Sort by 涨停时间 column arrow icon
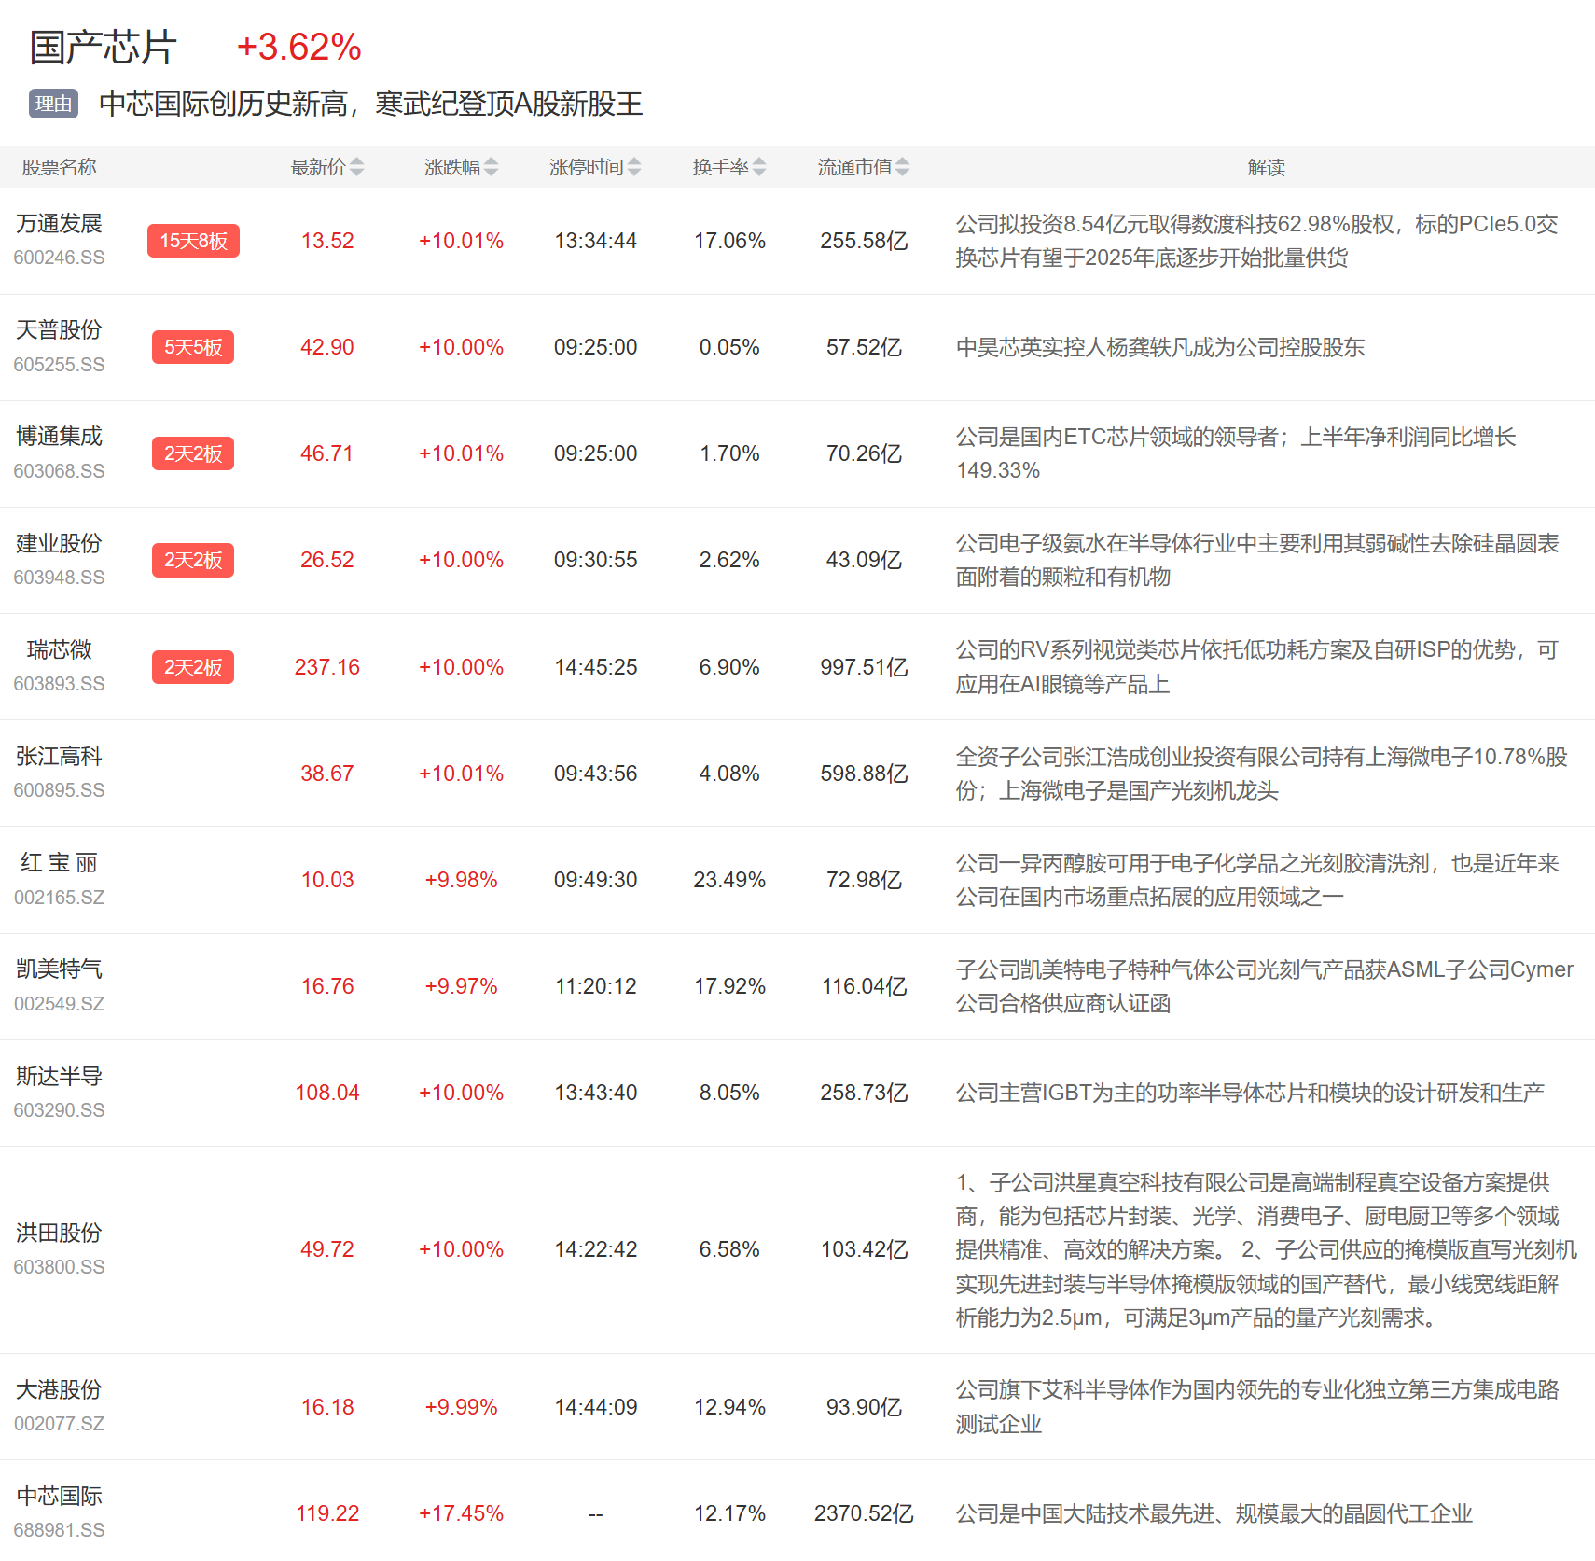1595x1561 pixels. (x=634, y=167)
